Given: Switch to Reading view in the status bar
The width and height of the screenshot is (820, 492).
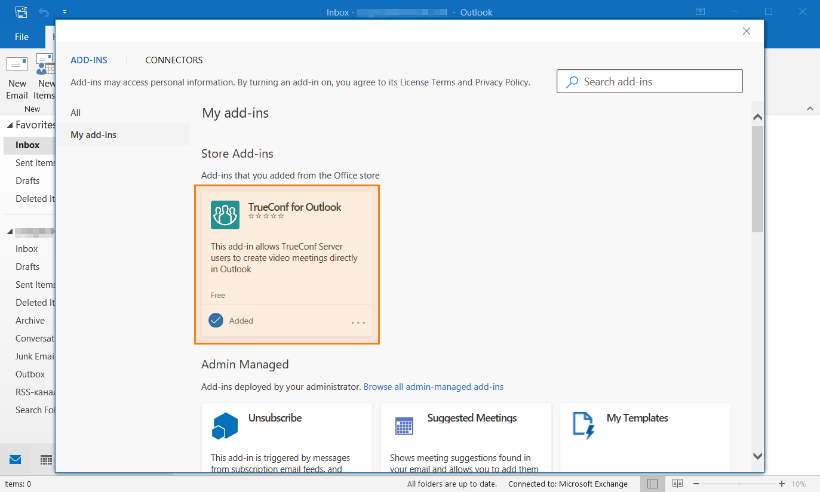Looking at the screenshot, I should (677, 484).
